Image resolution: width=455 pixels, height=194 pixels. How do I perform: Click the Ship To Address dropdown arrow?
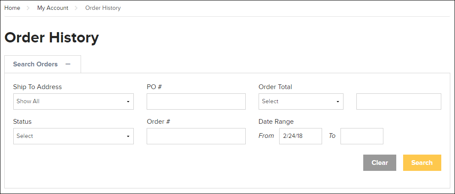[128, 102]
